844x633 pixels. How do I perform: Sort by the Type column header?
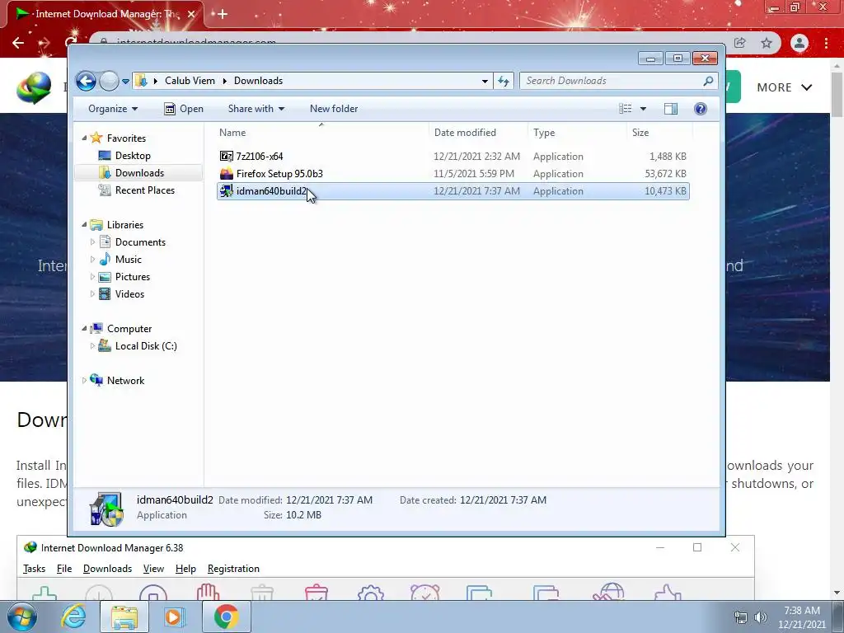[x=577, y=133]
